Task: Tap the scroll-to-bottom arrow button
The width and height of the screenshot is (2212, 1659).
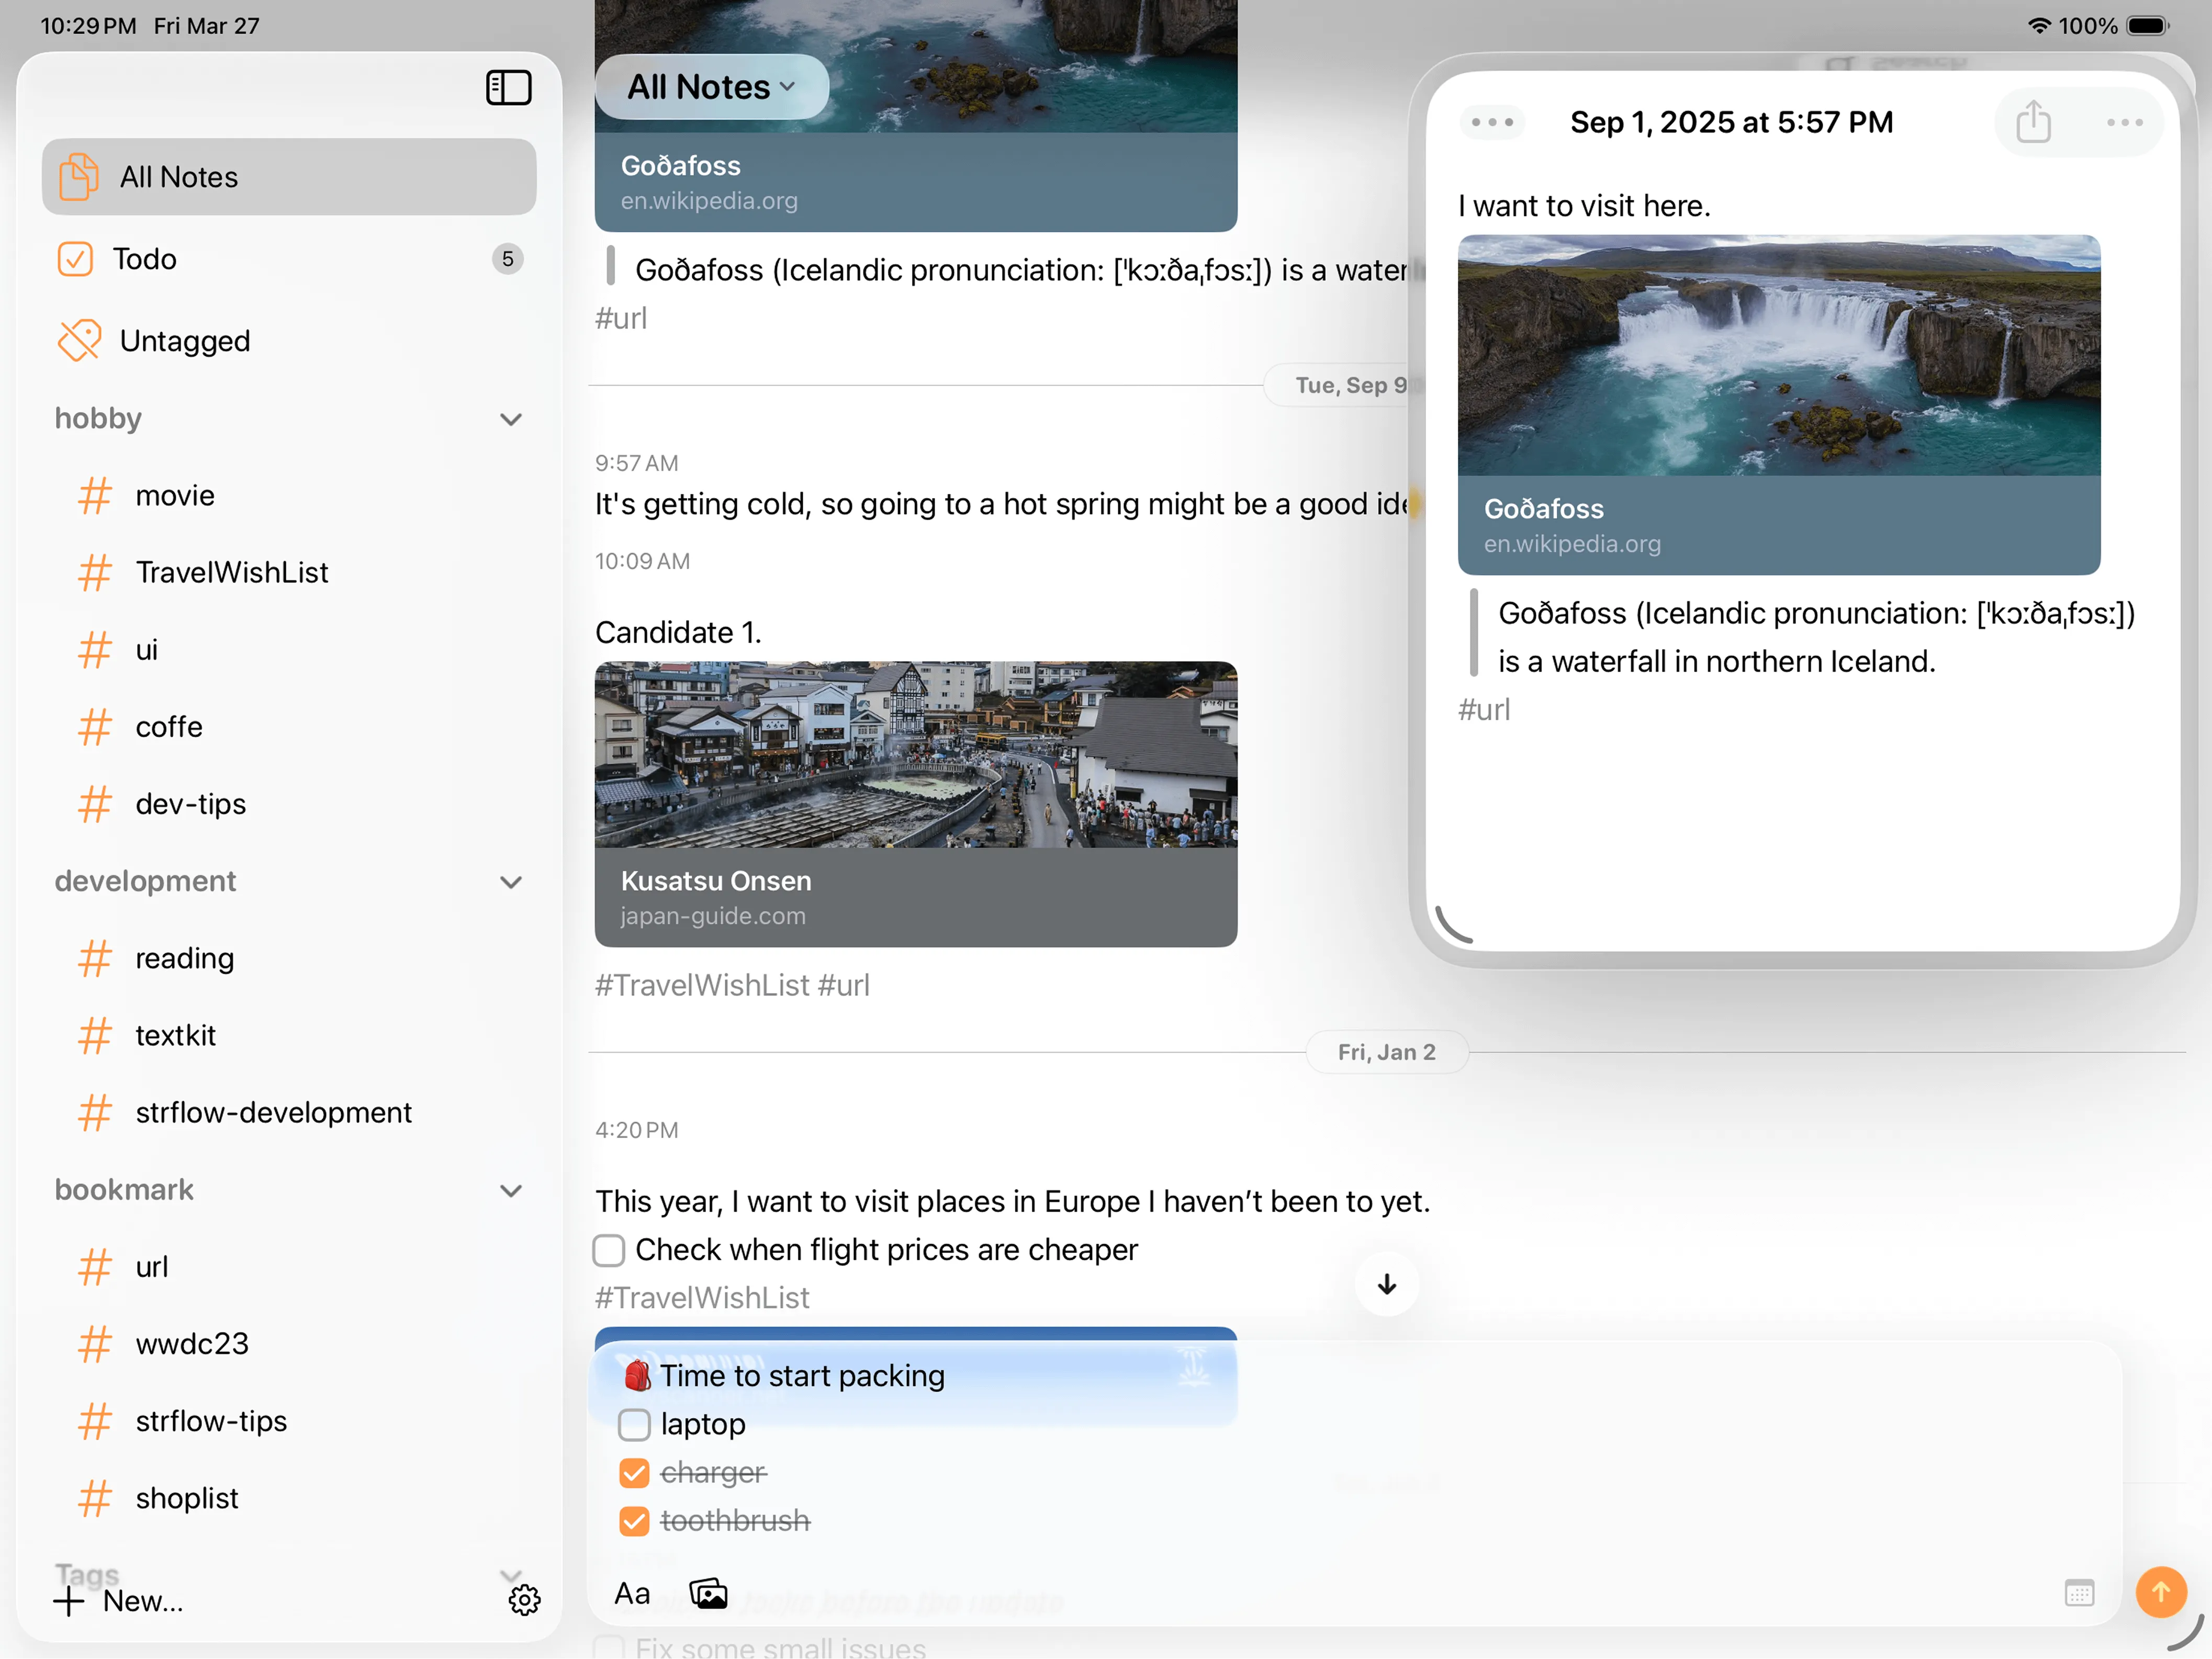Action: click(1386, 1284)
